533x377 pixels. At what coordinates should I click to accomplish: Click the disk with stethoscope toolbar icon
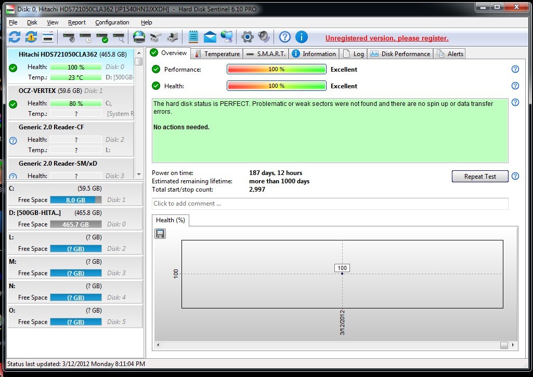point(69,37)
